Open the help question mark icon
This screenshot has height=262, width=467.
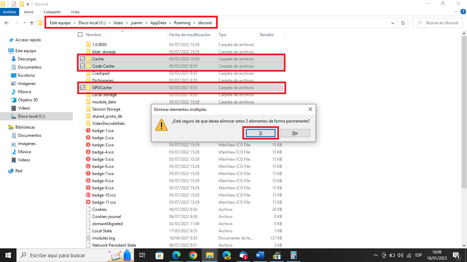click(x=463, y=11)
